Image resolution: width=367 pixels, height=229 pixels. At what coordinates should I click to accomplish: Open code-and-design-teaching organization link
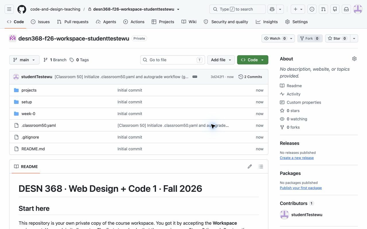(x=55, y=9)
